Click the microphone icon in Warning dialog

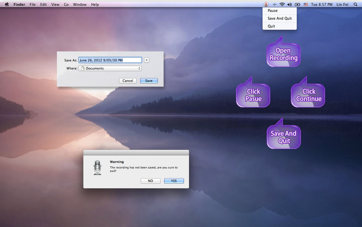(x=97, y=167)
